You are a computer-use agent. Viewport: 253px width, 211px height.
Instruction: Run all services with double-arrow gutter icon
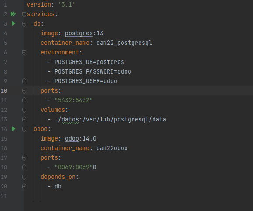click(13, 14)
